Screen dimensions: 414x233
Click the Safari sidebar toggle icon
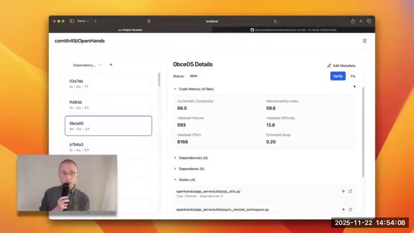(x=72, y=21)
